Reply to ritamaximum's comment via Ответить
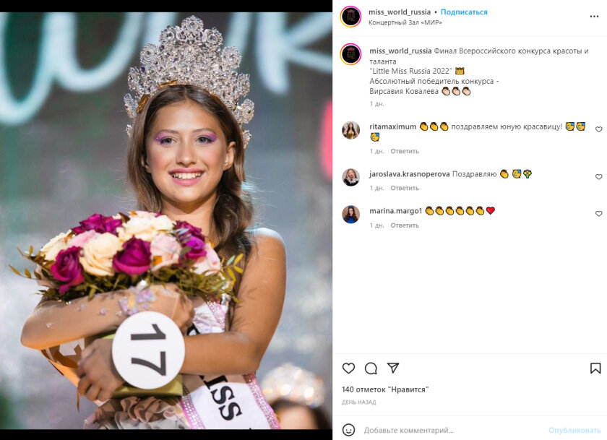This screenshot has width=607, height=440. pos(405,151)
